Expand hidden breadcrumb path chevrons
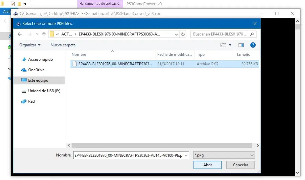Viewport: 305px width, 180px height. click(57, 34)
